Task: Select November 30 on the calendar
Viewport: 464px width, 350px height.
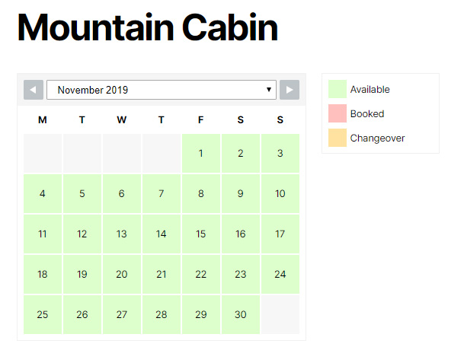Action: [x=241, y=315]
